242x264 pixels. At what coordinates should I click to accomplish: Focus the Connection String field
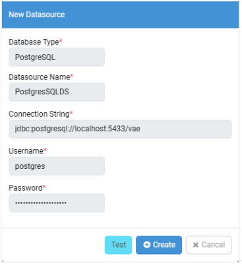point(120,129)
